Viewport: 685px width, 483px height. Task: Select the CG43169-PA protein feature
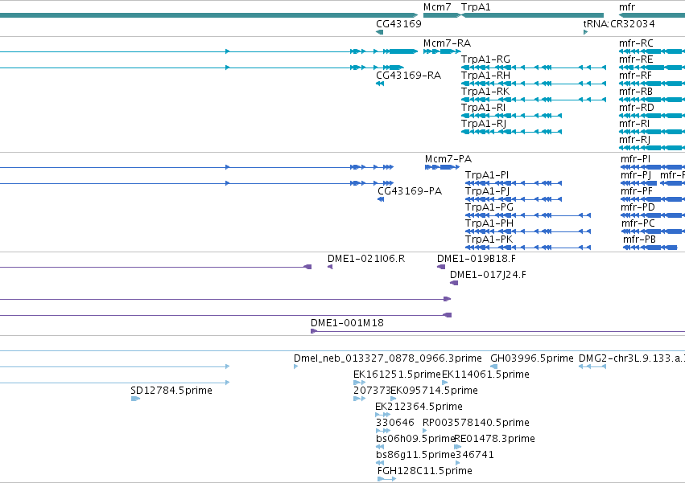pos(381,199)
